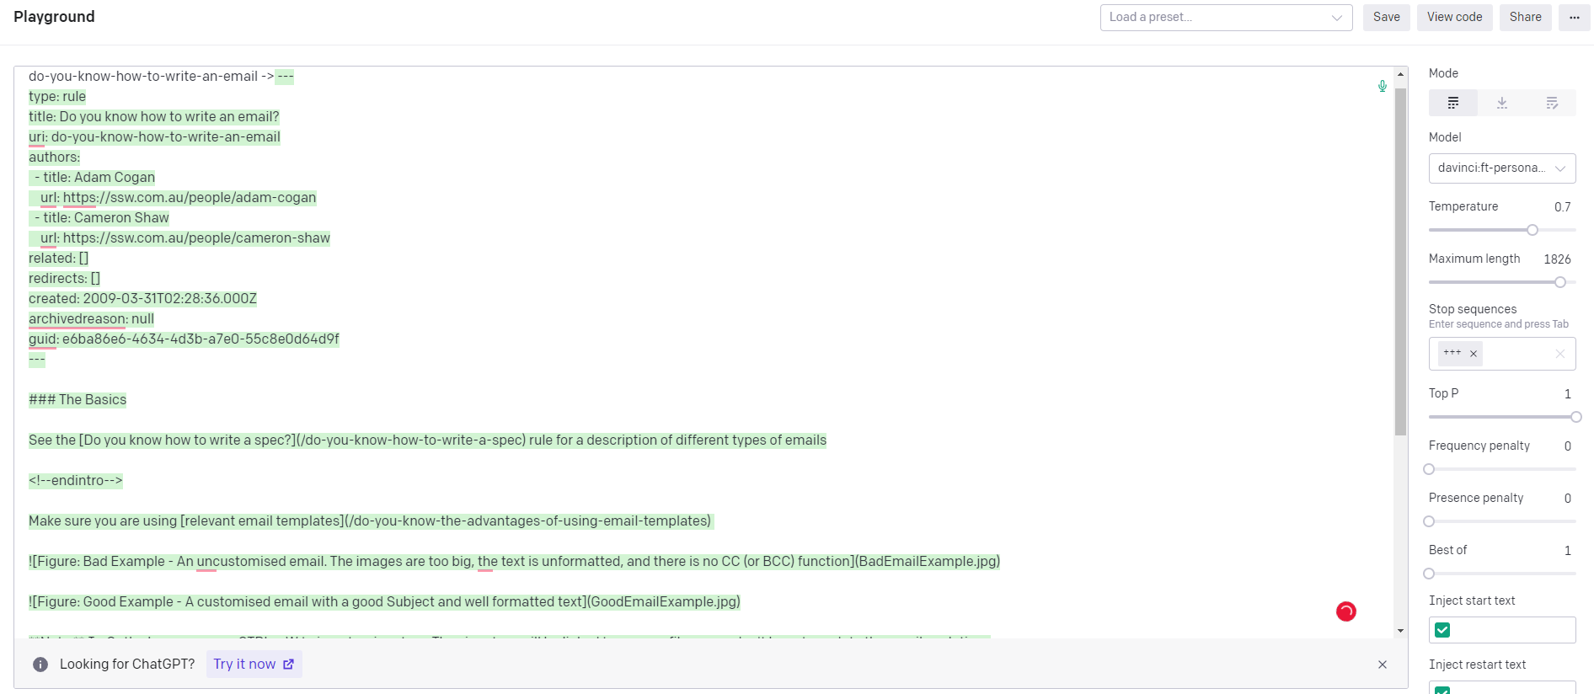Follow the Try it now link
Image resolution: width=1594 pixels, height=694 pixels.
tap(254, 665)
